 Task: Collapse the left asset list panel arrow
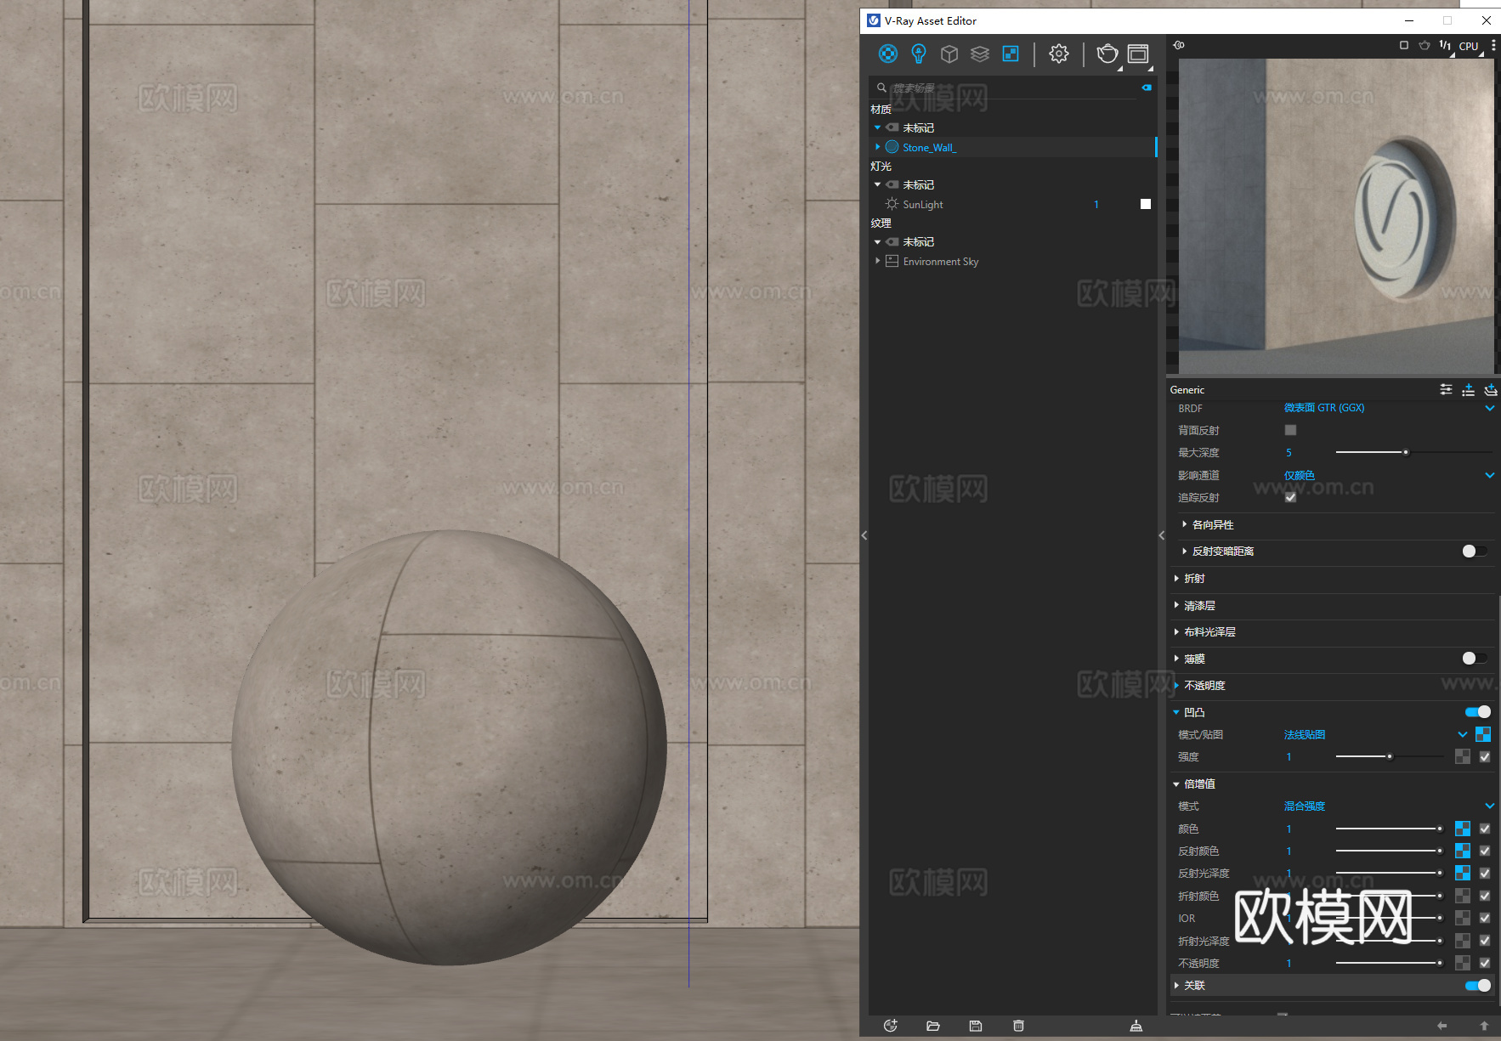(864, 535)
